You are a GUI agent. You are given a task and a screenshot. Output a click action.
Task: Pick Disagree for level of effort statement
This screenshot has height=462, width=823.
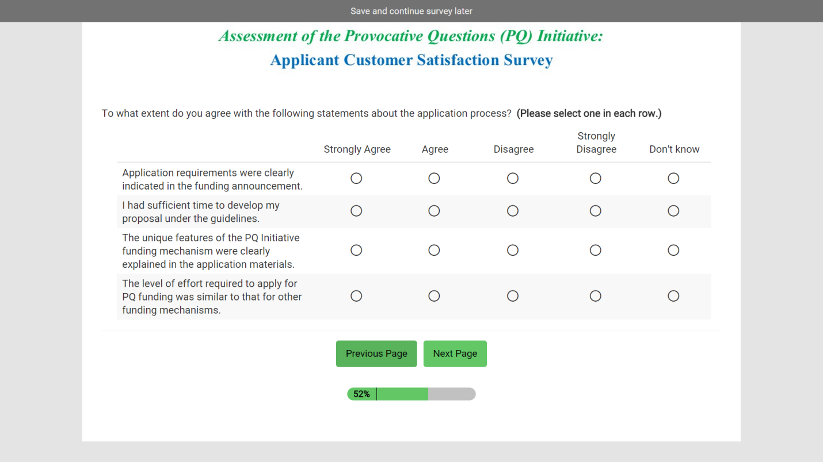click(513, 296)
